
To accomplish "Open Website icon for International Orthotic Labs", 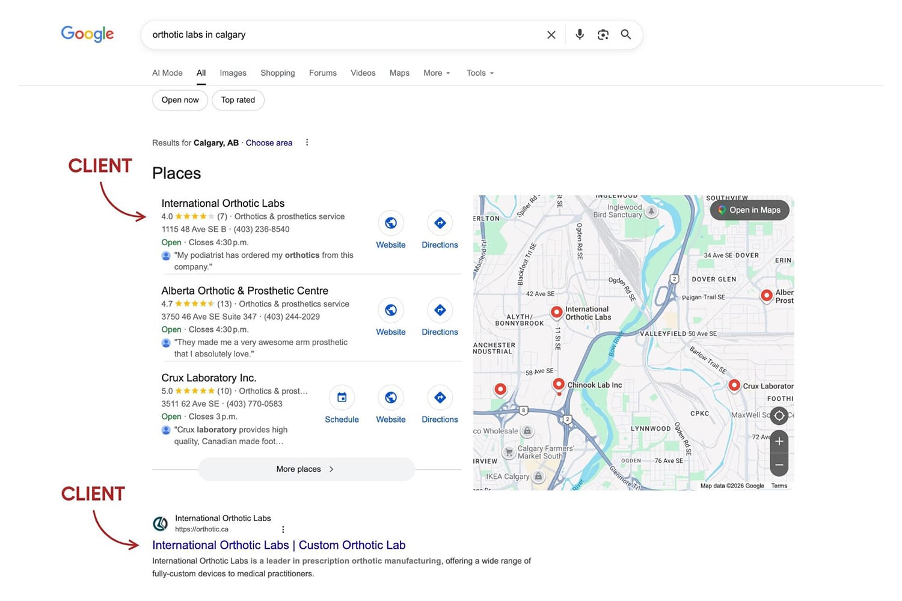I will click(391, 223).
